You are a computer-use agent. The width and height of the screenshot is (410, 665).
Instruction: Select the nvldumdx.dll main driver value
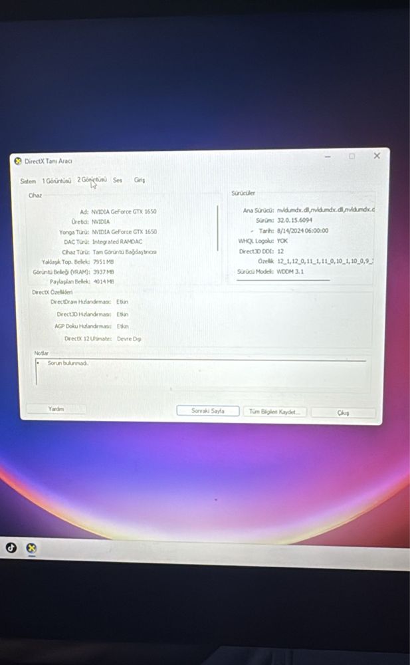326,209
